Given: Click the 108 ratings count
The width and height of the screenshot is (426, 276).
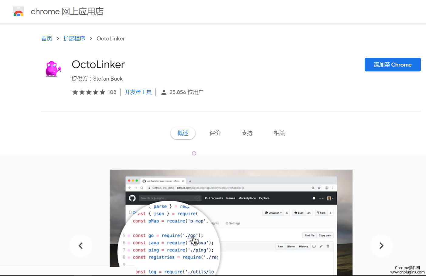Looking at the screenshot, I should coord(112,92).
